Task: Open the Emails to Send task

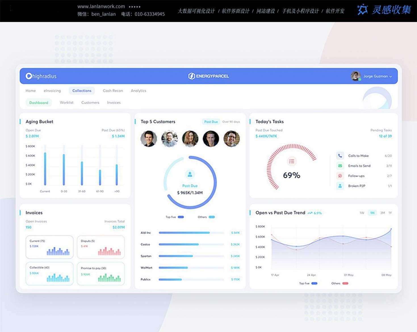Action: click(364, 166)
